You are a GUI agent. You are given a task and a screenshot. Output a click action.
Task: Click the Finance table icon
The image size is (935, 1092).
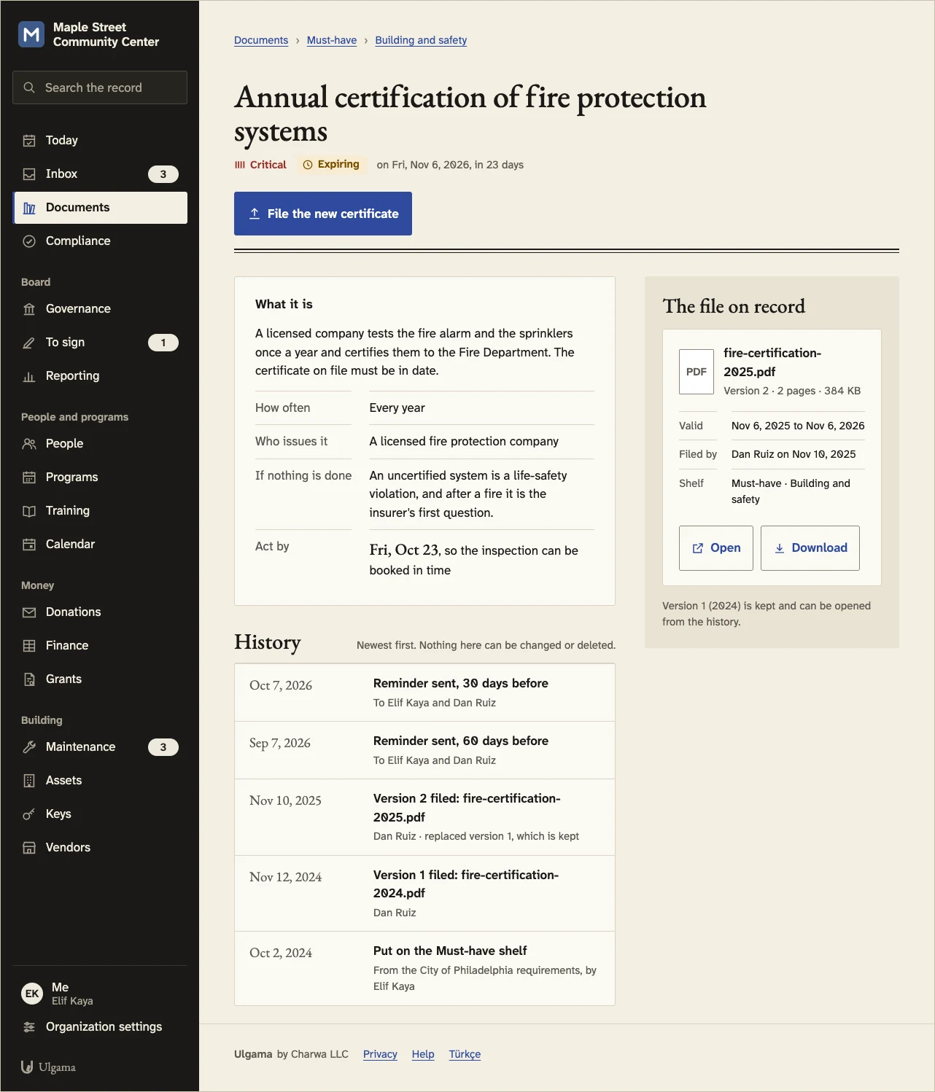29,646
